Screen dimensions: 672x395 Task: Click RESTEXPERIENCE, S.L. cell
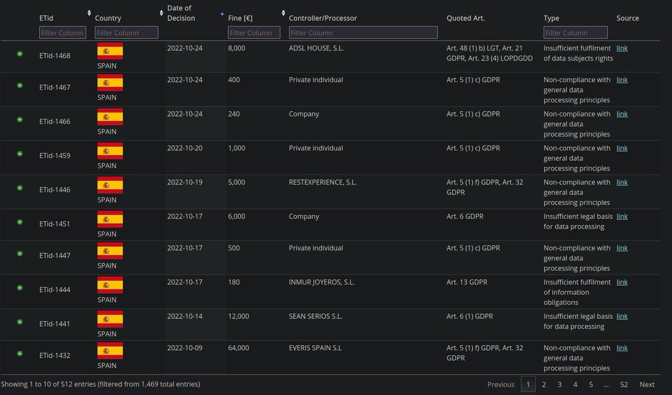tap(323, 182)
